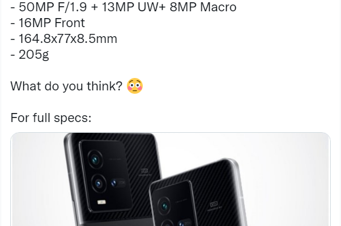
Task: Select the 'For full specs:' text
Action: 51,118
